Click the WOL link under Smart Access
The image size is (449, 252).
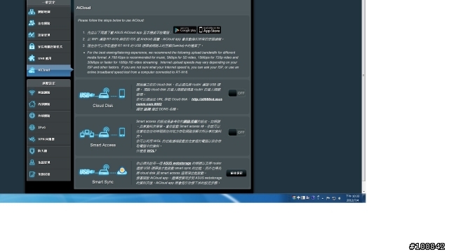pos(151,151)
